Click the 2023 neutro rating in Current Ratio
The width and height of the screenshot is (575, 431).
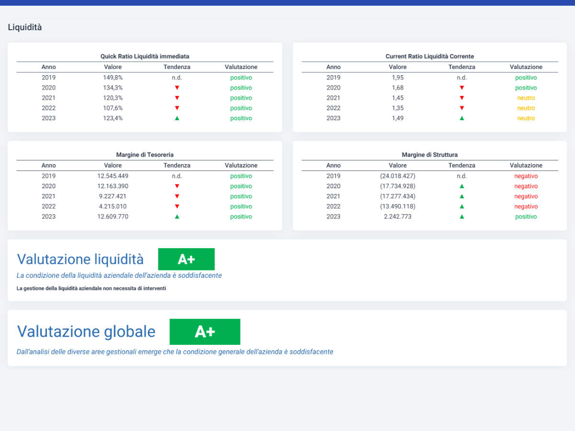click(x=526, y=118)
